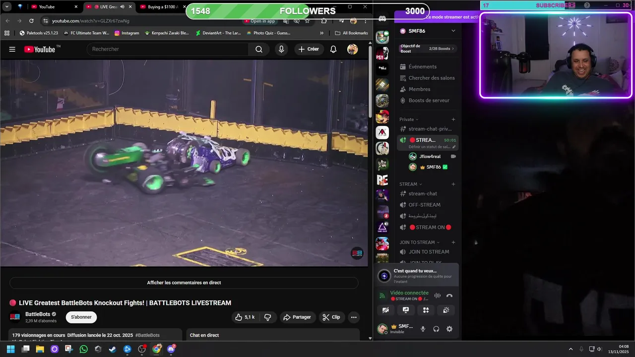Show hidden system tray icons

tap(571, 349)
